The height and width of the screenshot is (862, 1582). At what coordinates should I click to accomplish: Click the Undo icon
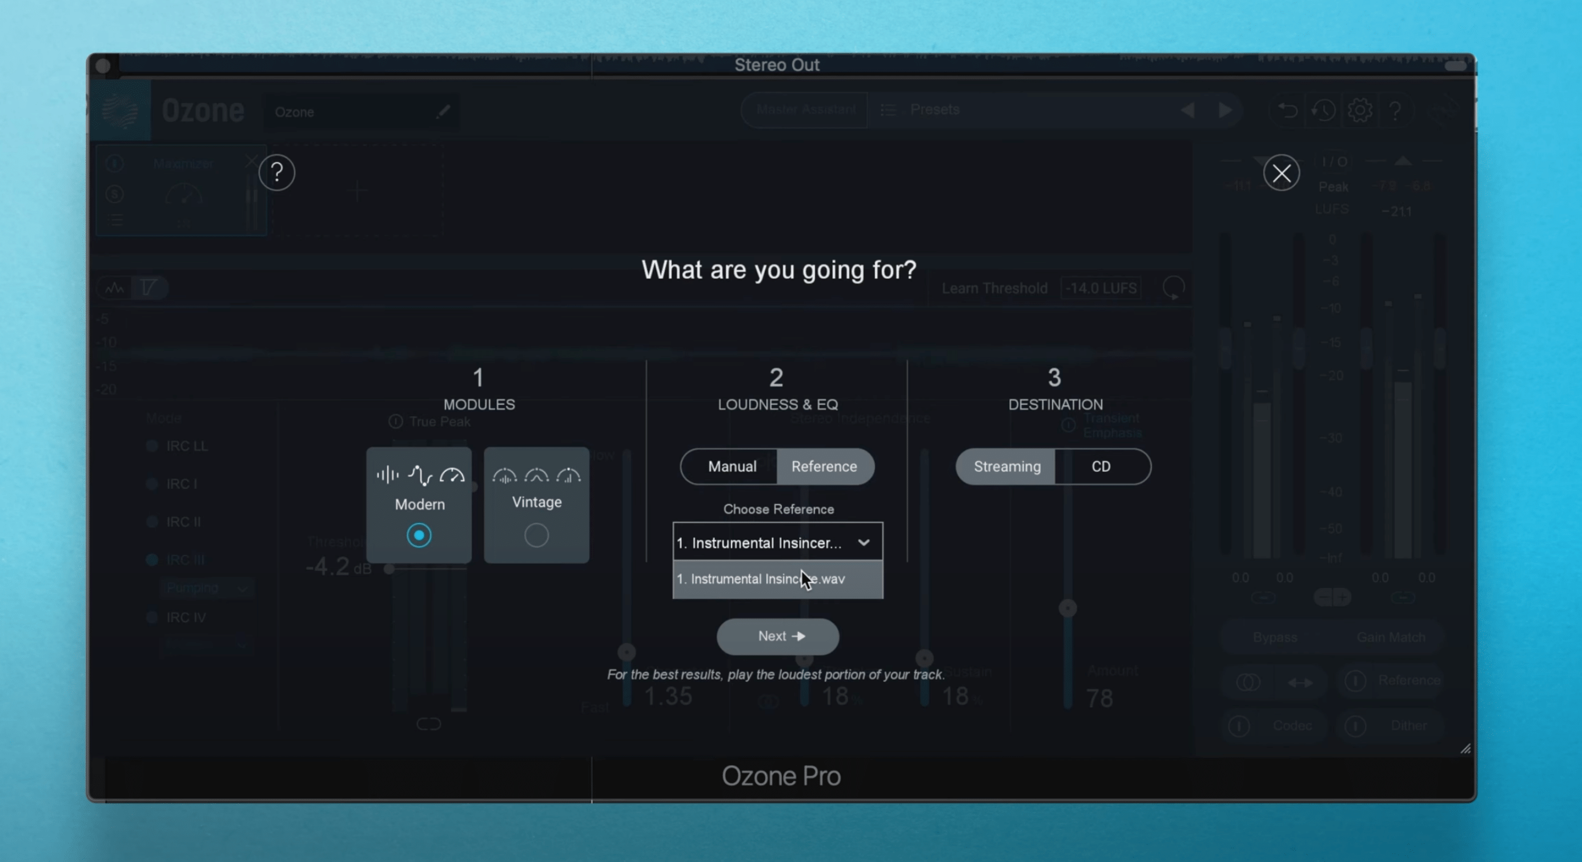(x=1287, y=111)
